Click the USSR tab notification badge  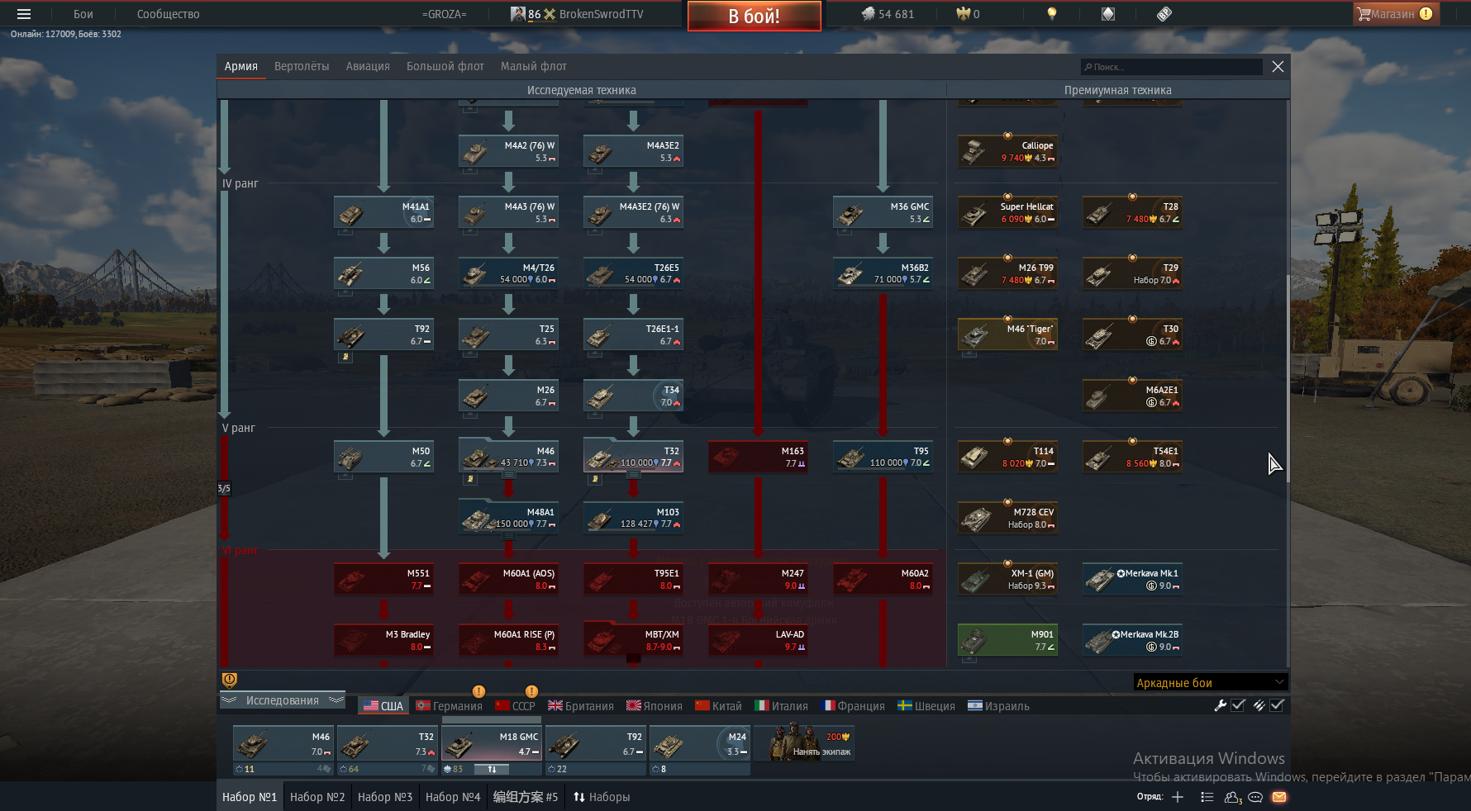coord(531,691)
